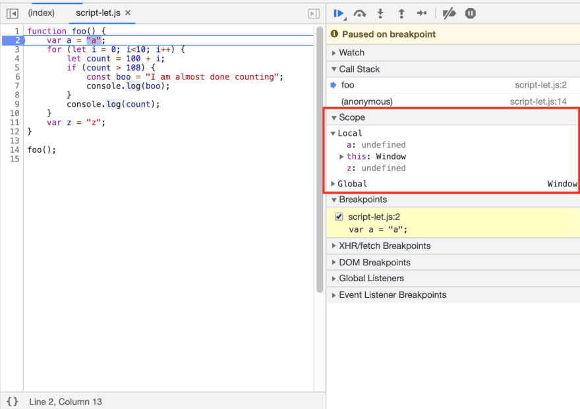Expand the Global scope
Image resolution: width=580 pixels, height=409 pixels.
point(333,184)
